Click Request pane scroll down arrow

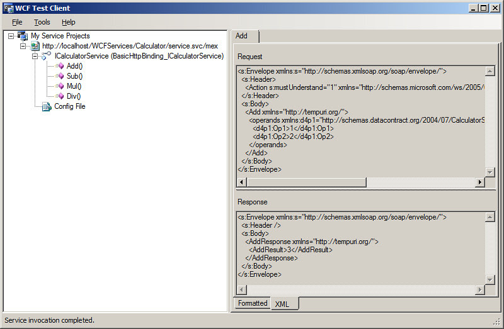(x=490, y=172)
